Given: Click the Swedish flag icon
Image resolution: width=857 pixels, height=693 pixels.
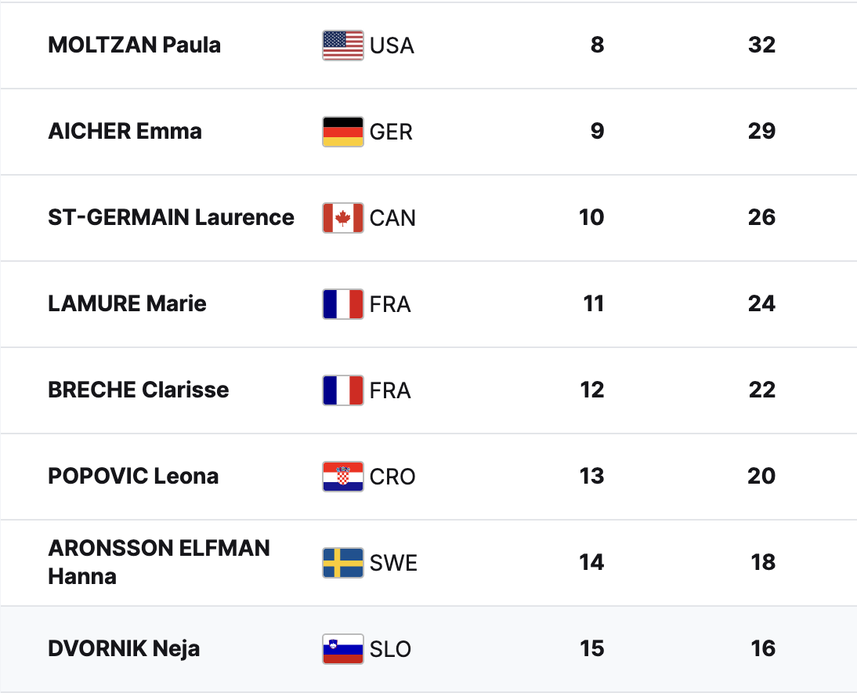Looking at the screenshot, I should [x=342, y=563].
